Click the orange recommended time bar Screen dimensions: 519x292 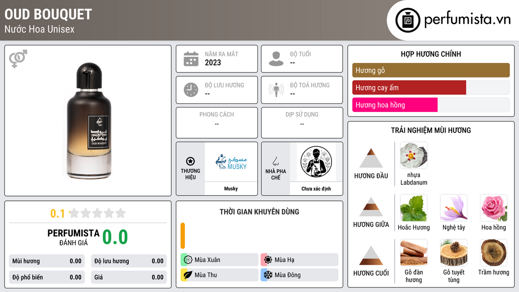coord(182,236)
